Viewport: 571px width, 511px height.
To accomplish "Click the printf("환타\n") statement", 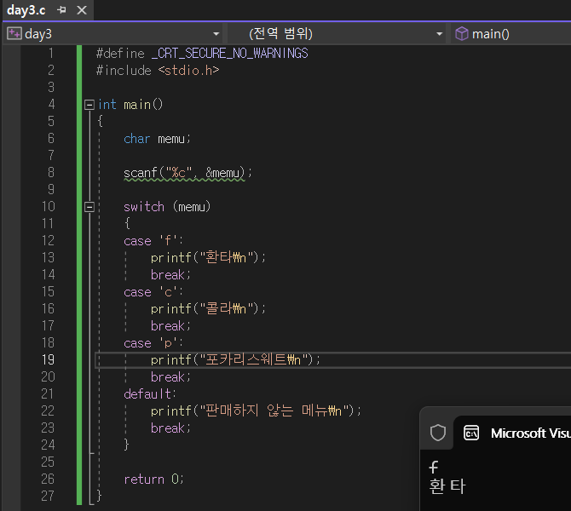I will click(x=208, y=258).
